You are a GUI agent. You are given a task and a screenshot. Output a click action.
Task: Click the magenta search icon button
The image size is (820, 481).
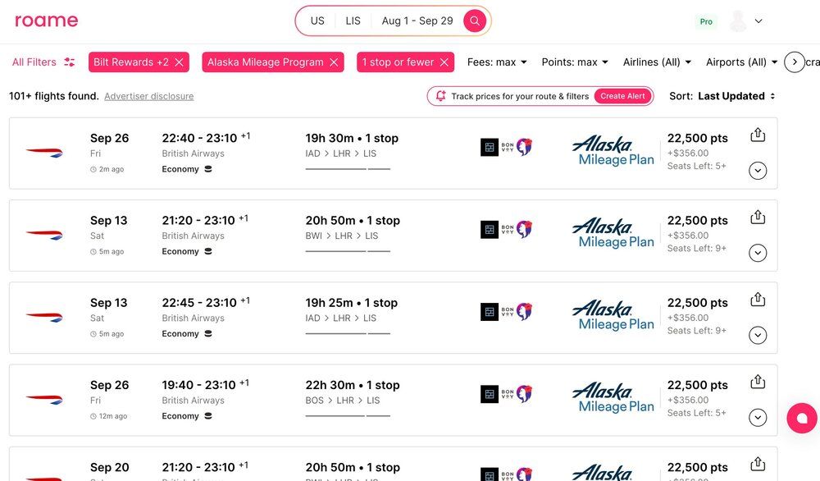[x=474, y=21]
